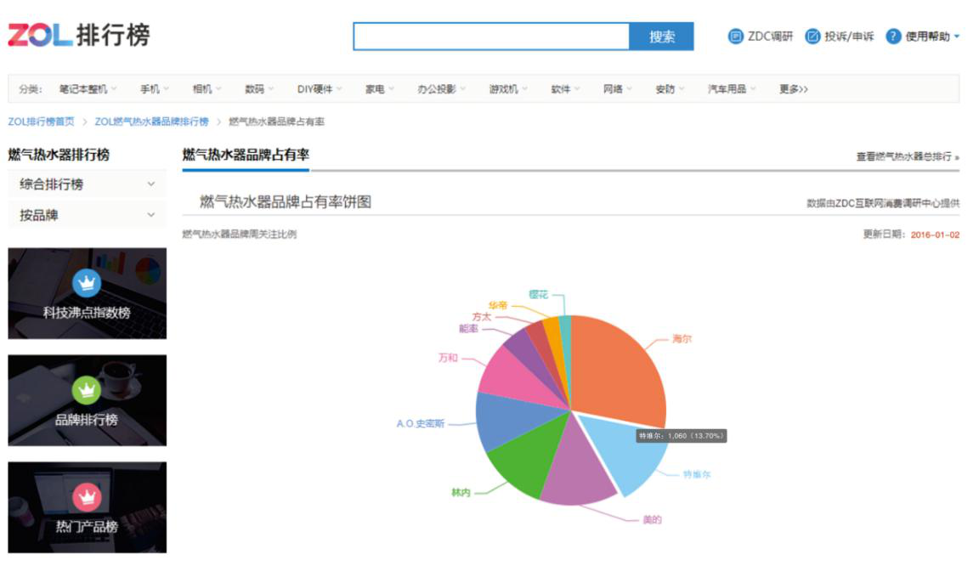
Task: Click the 华帝 pie chart label
Action: 498,305
